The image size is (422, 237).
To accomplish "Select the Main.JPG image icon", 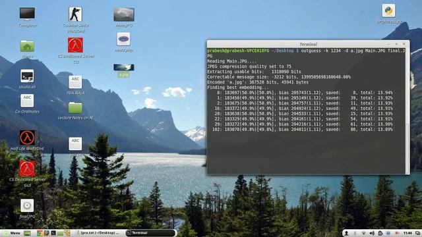I will (x=124, y=14).
